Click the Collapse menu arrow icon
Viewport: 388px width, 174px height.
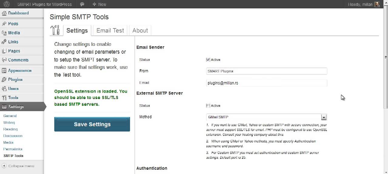click(4, 166)
